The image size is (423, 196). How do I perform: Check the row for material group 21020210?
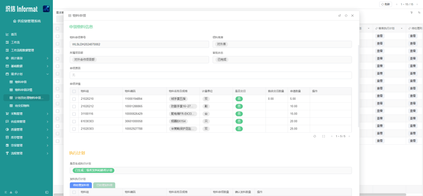tap(74, 99)
